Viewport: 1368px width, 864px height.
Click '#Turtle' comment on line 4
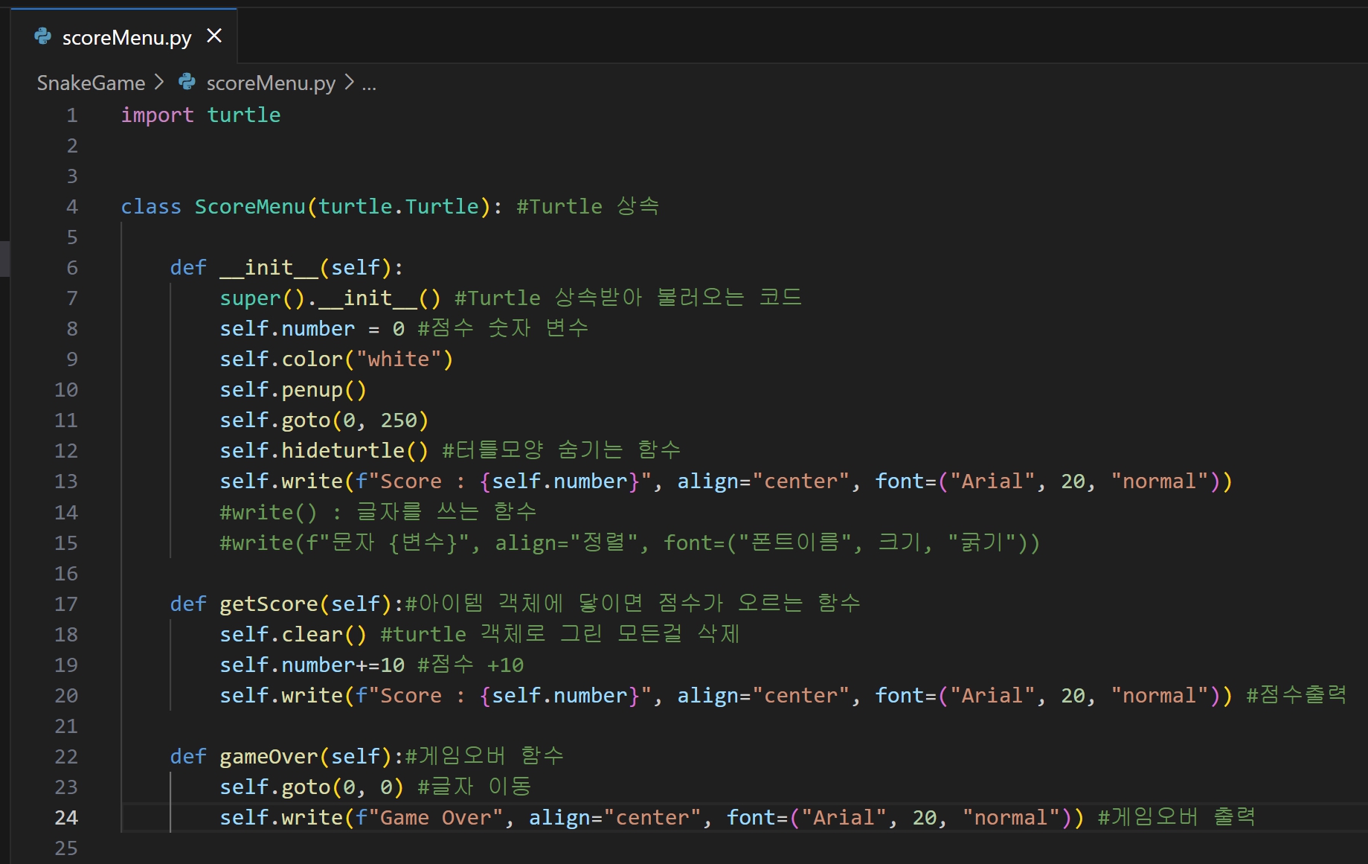(x=559, y=207)
